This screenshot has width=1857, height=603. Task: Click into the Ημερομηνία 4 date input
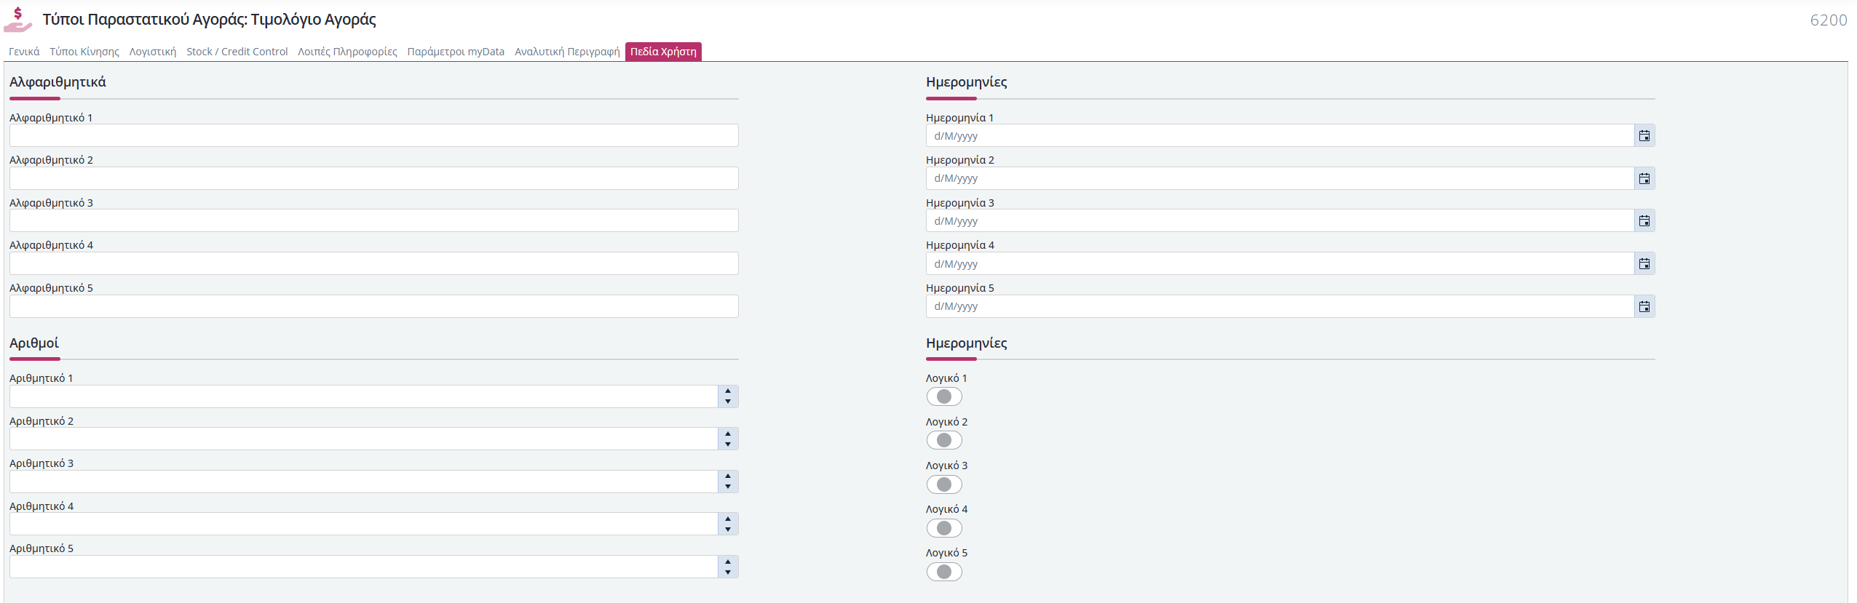[1280, 263]
